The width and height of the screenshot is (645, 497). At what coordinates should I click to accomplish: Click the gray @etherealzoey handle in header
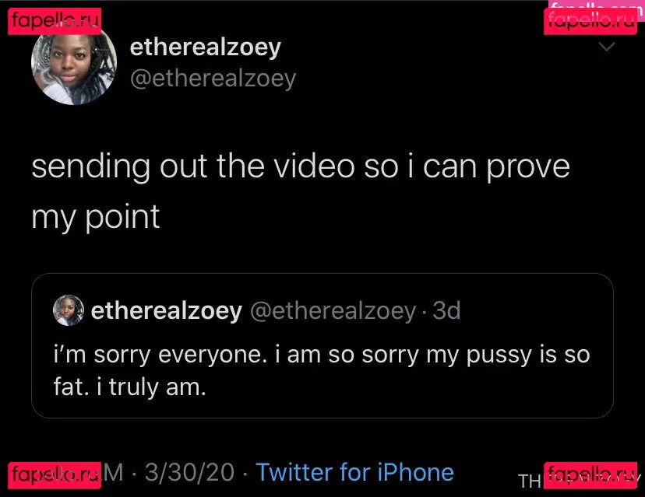tap(213, 79)
